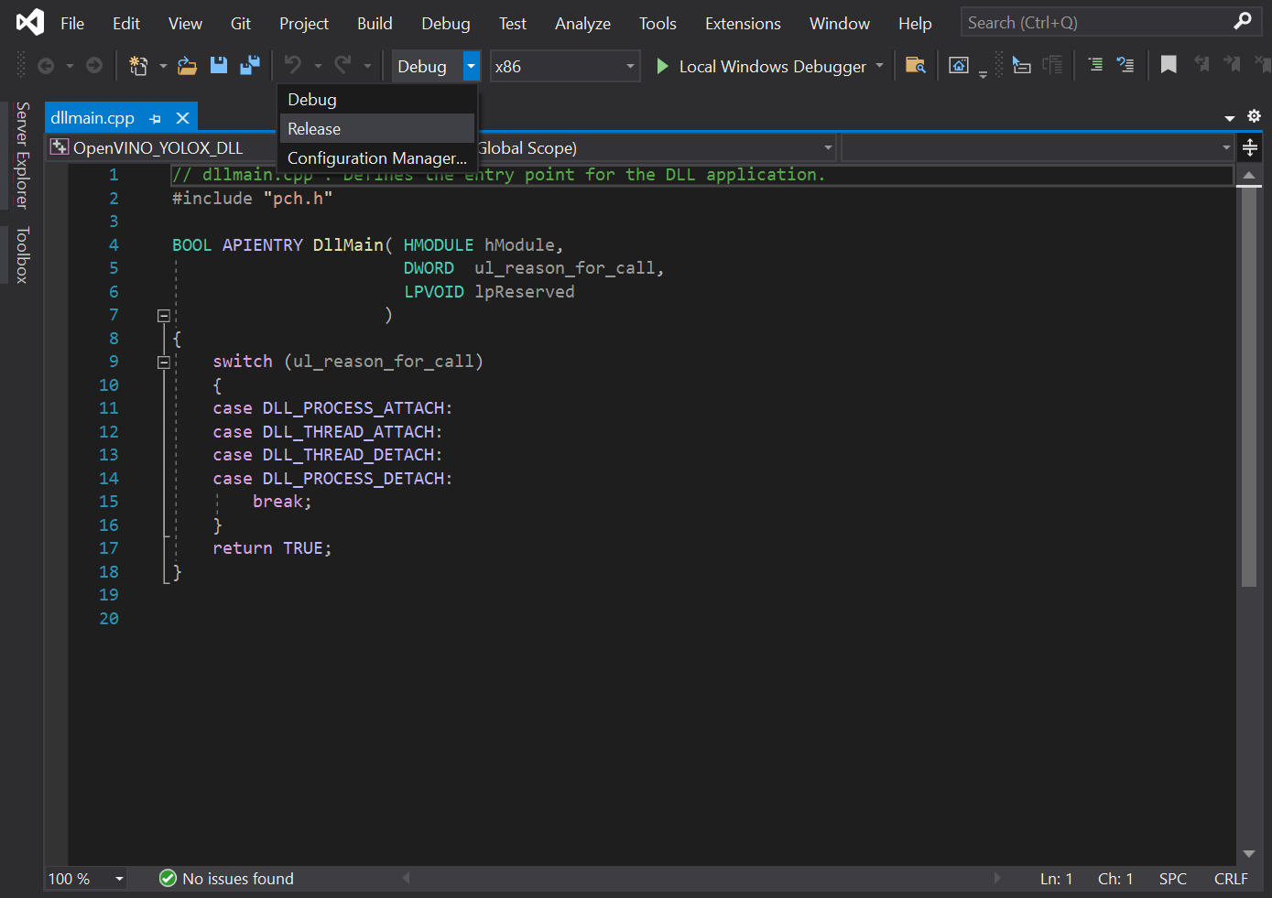Click the Find in Files icon
The width and height of the screenshot is (1272, 898).
915,66
